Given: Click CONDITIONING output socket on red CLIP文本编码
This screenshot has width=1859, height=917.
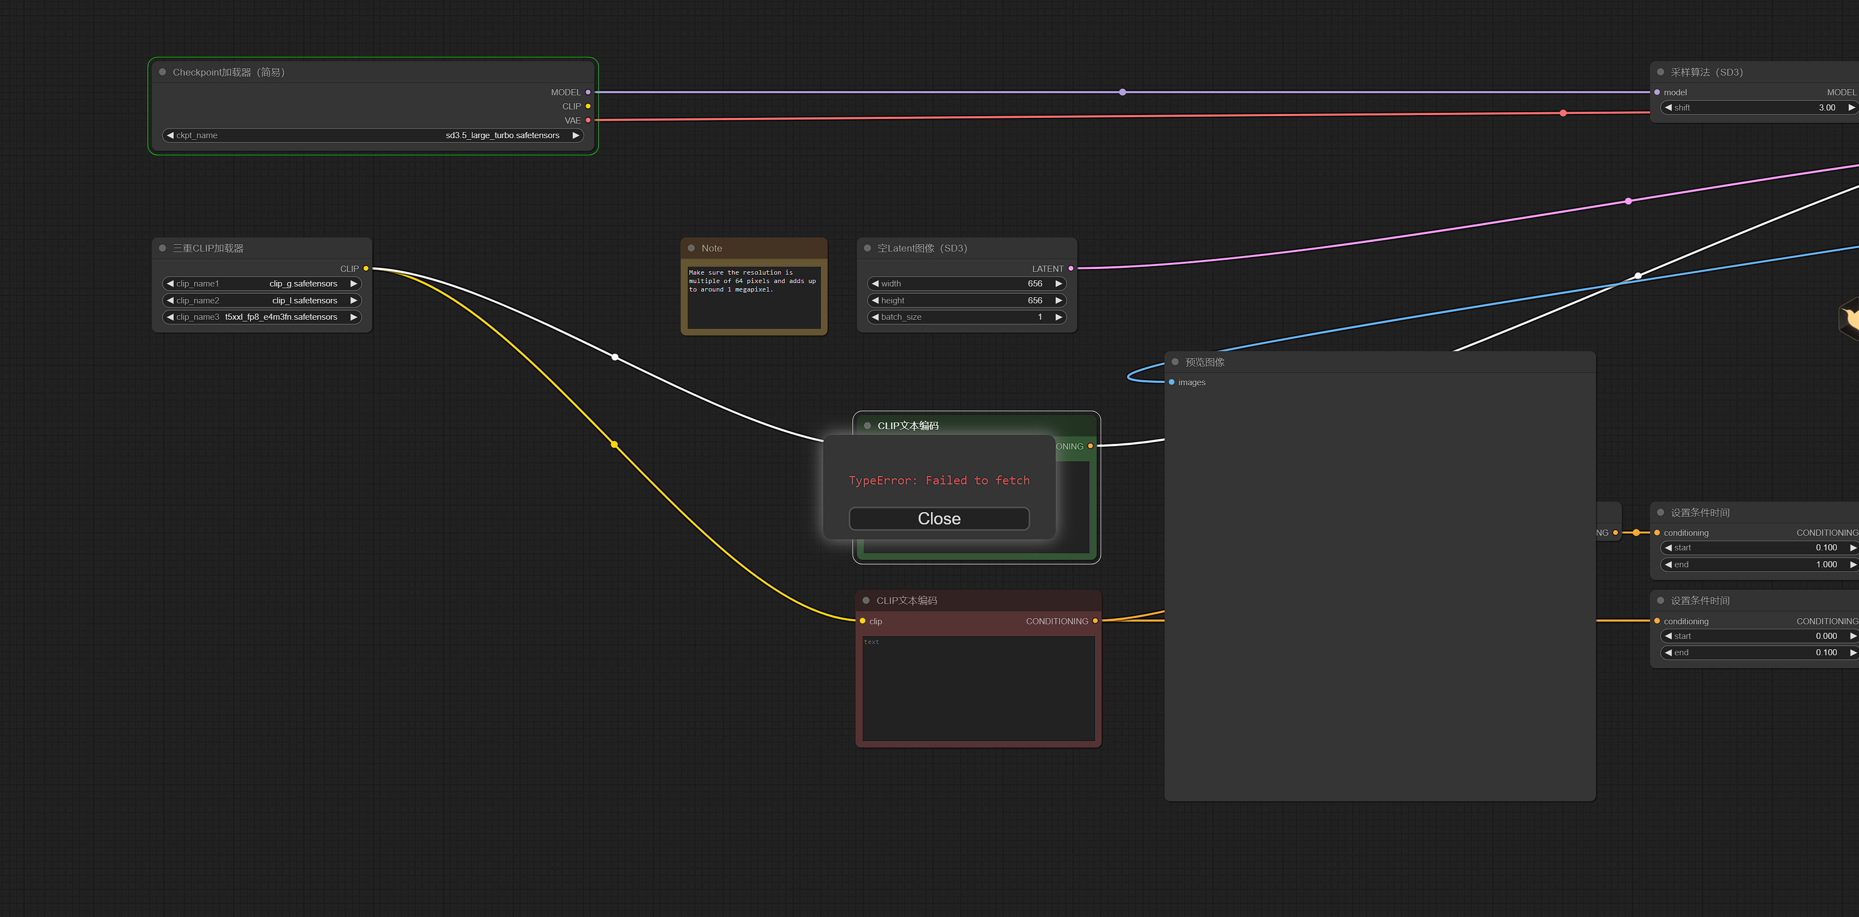Looking at the screenshot, I should click(1096, 621).
